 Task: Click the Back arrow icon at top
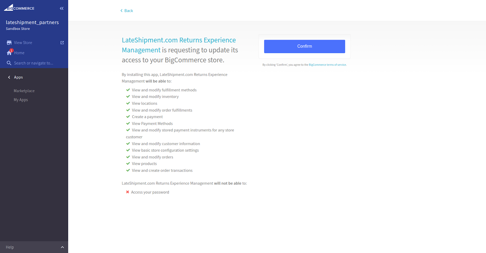[x=122, y=11]
